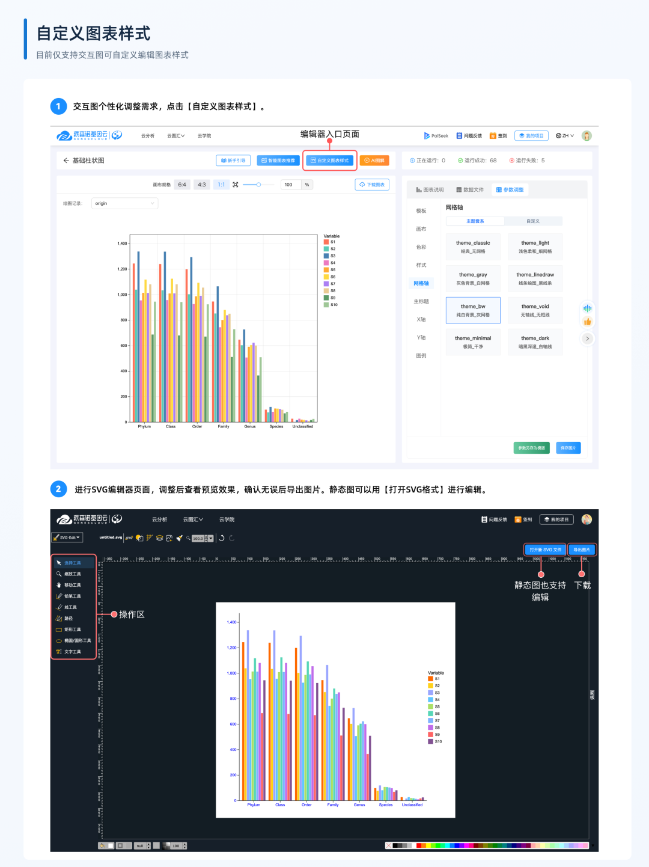Set canvas ratio to 4:3
Image resolution: width=649 pixels, height=867 pixels.
tap(202, 185)
